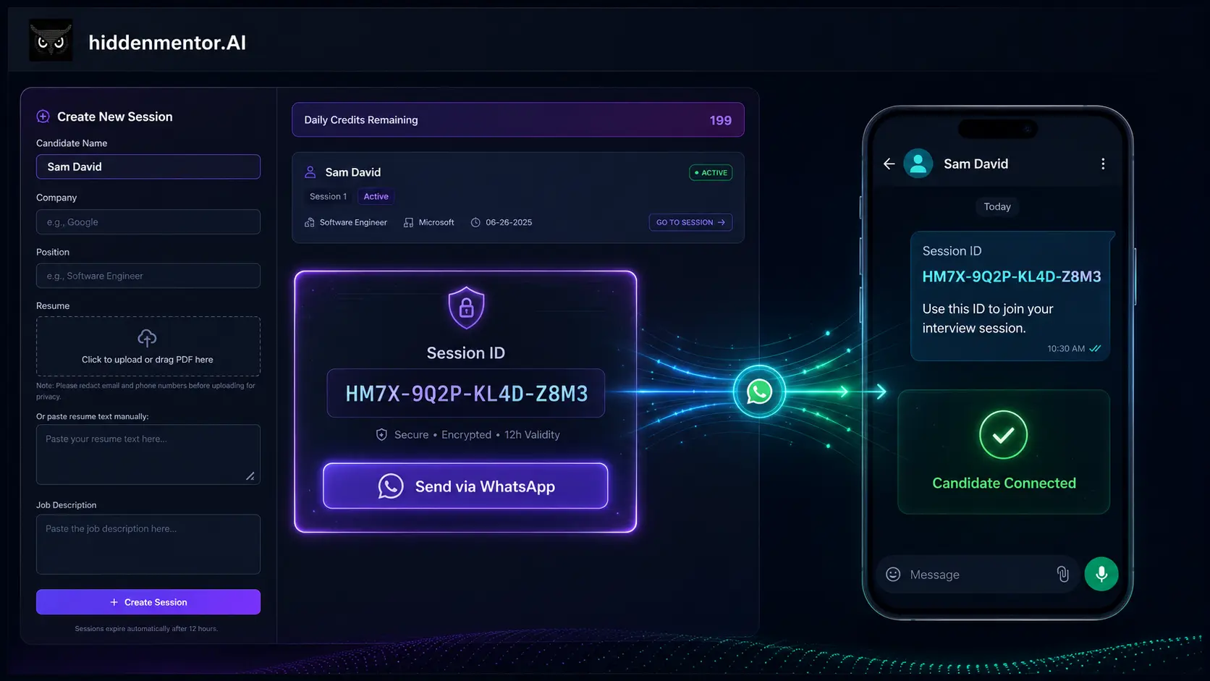Click the 06-26-2025 date text

[509, 222]
